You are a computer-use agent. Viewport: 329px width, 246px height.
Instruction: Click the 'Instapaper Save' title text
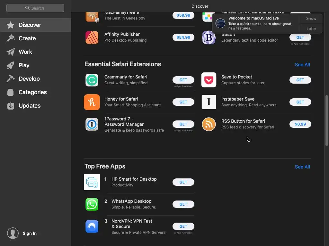coord(238,99)
